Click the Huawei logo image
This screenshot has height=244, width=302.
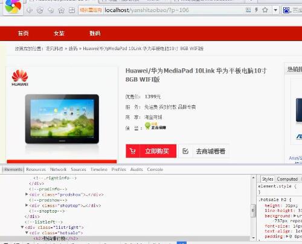pos(20,78)
